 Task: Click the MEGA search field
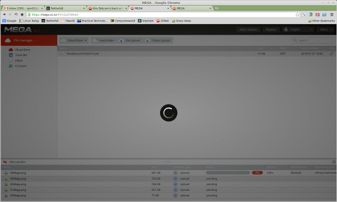click(312, 40)
